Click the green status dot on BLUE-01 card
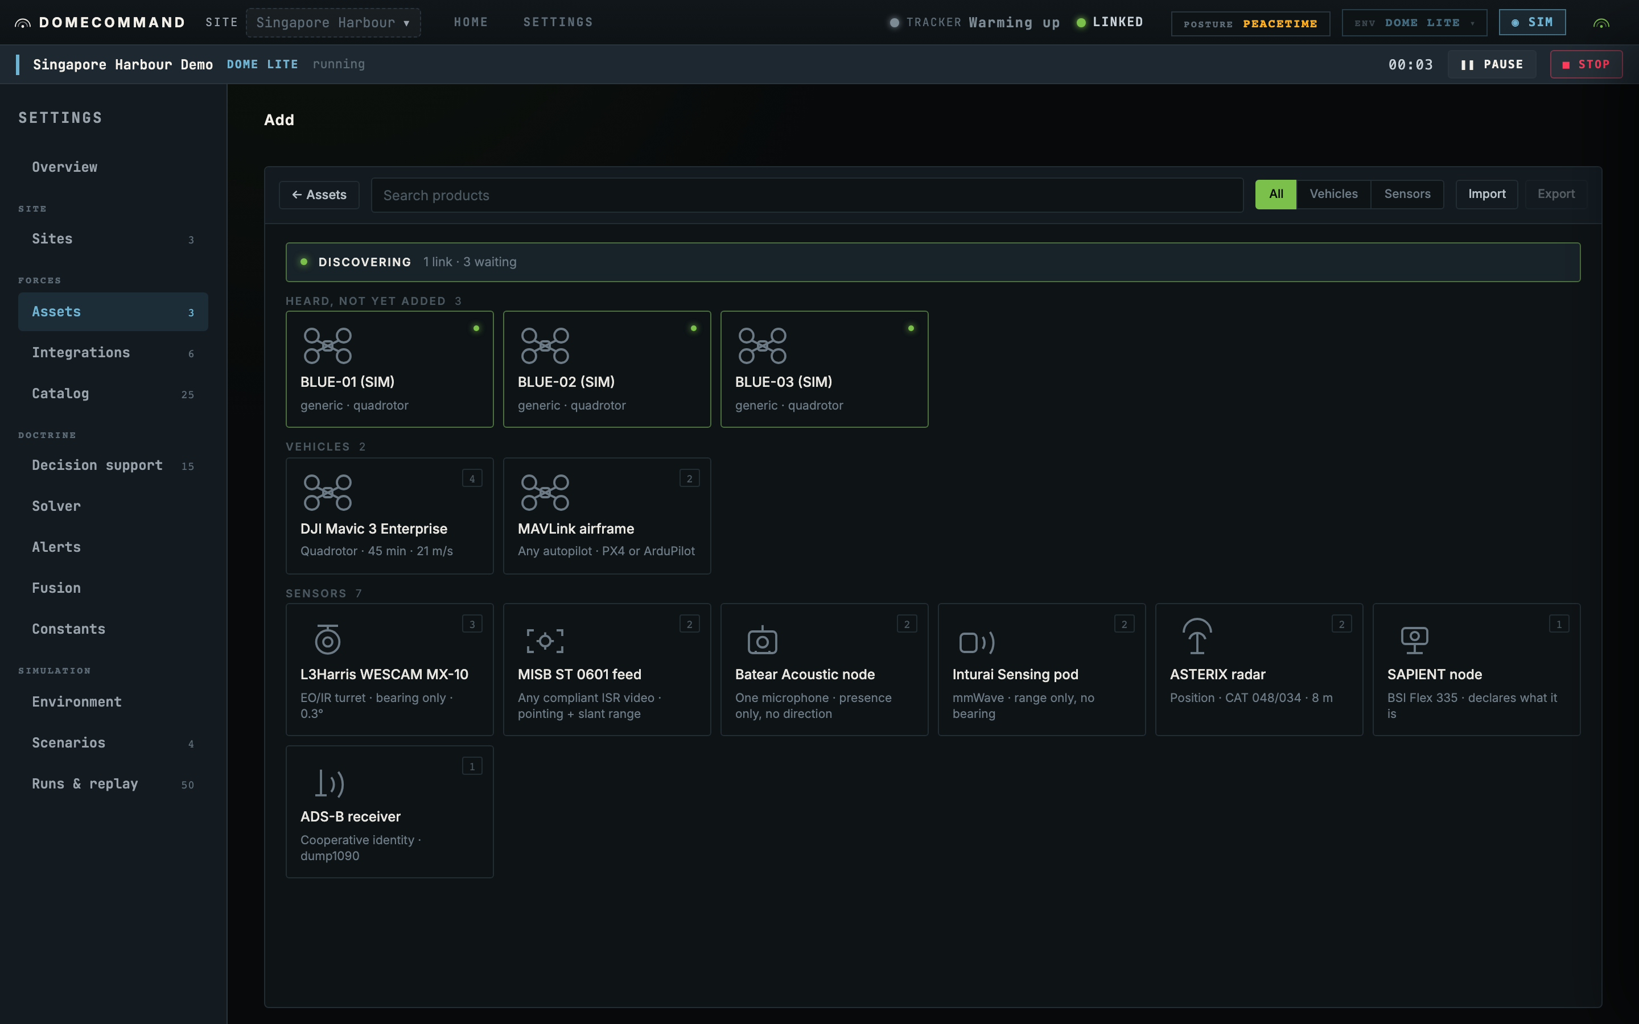 tap(476, 328)
